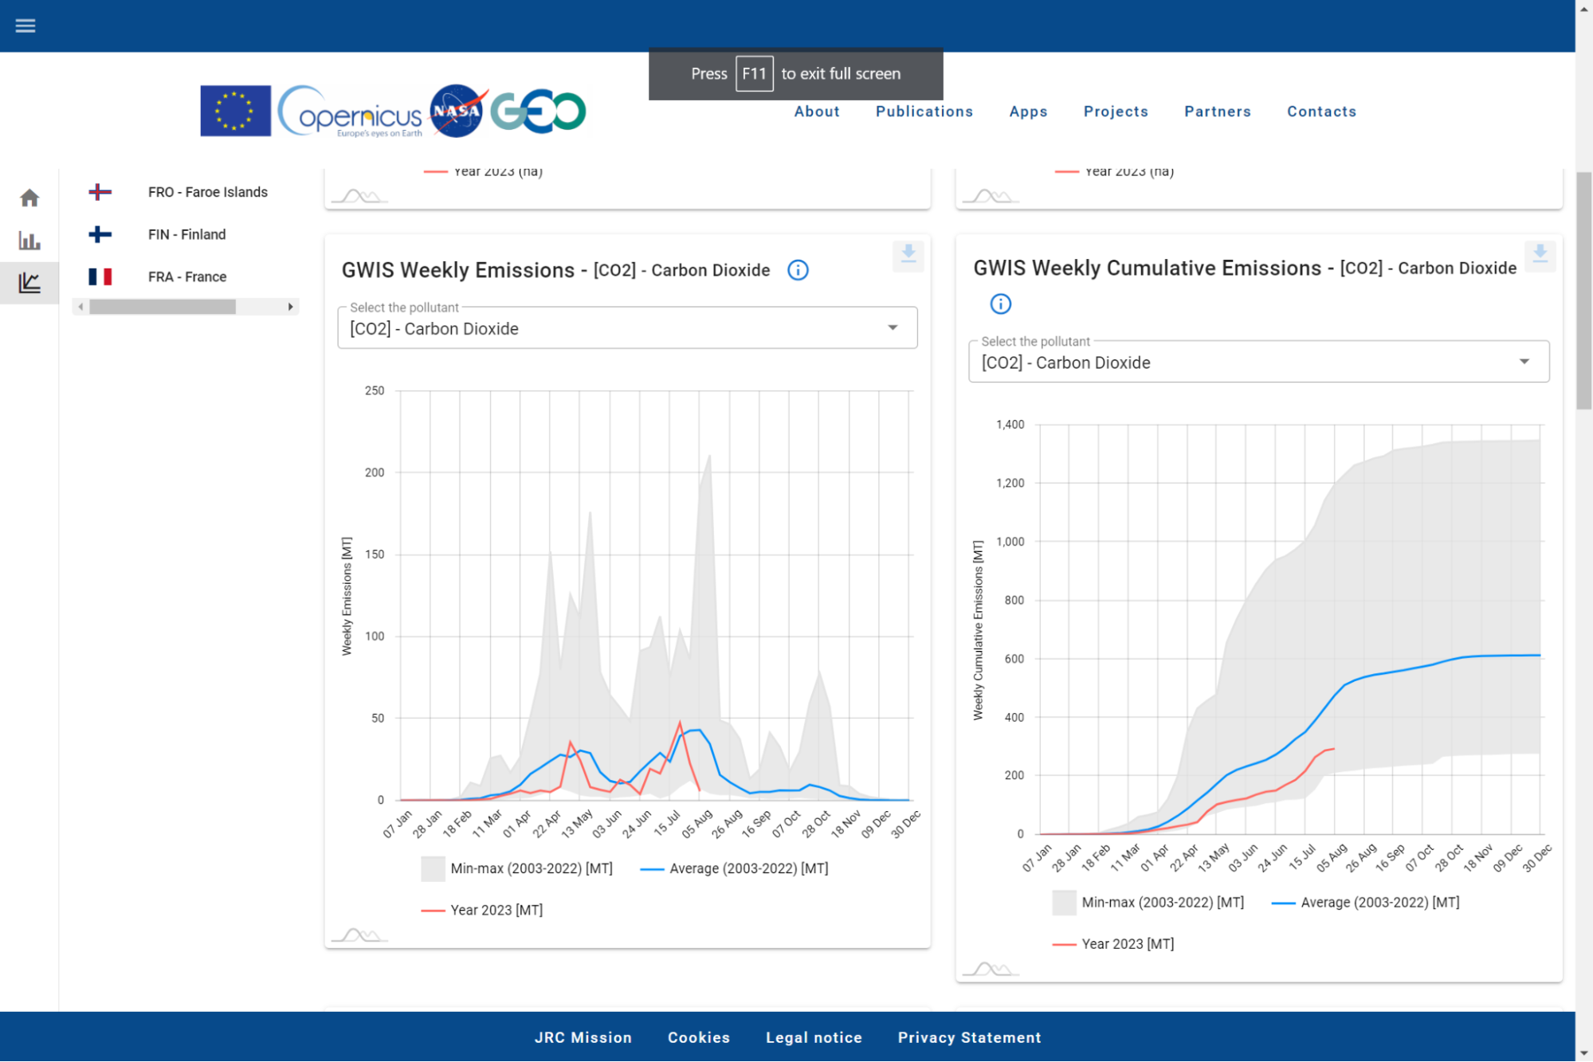This screenshot has width=1593, height=1062.
Task: Select FIN - Finland from country list
Action: (x=186, y=234)
